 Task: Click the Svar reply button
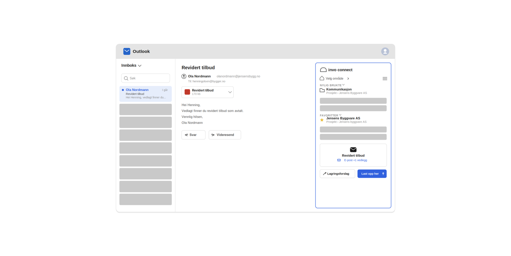pos(193,135)
